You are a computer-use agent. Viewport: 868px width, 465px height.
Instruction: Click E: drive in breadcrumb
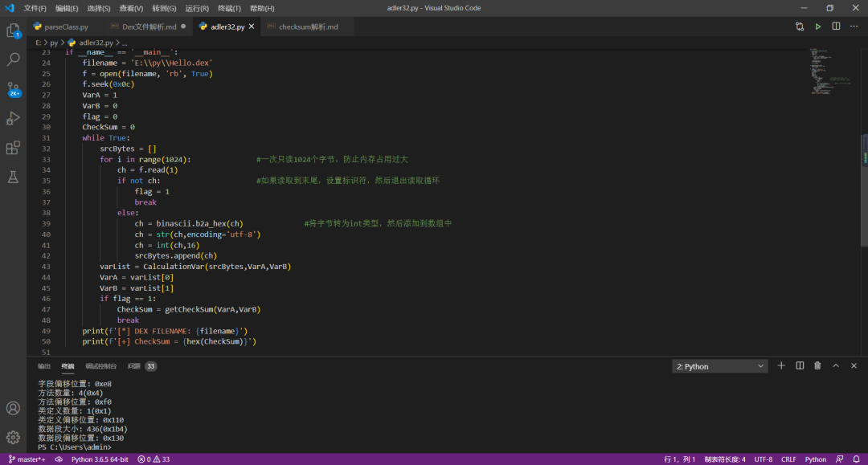click(x=39, y=43)
